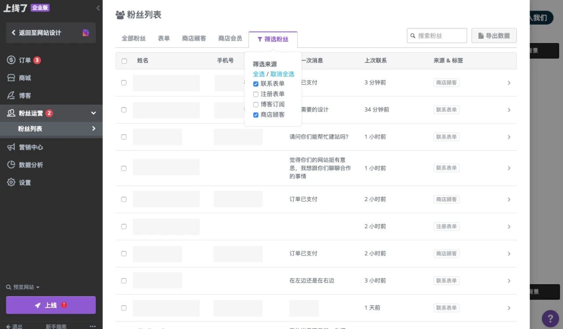Open the 订单 orders section icon
563x329 pixels.
11,60
